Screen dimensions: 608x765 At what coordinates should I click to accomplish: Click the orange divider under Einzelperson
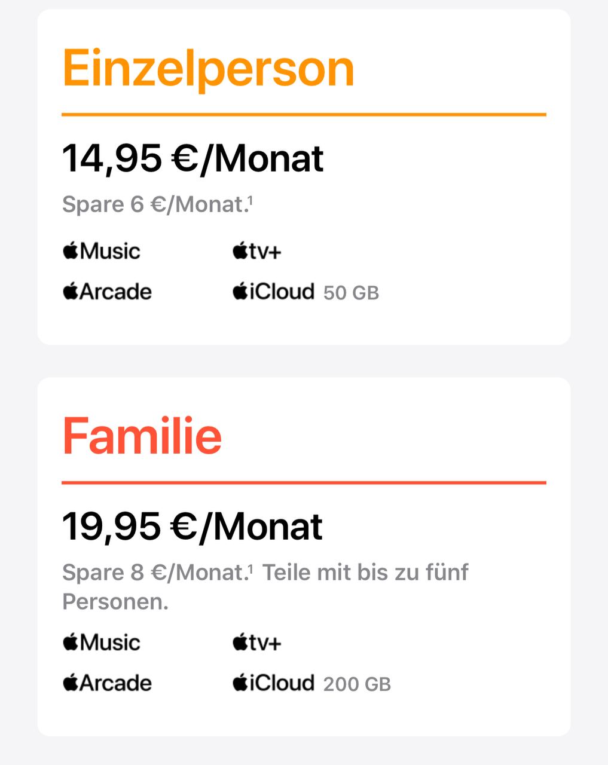tap(304, 114)
